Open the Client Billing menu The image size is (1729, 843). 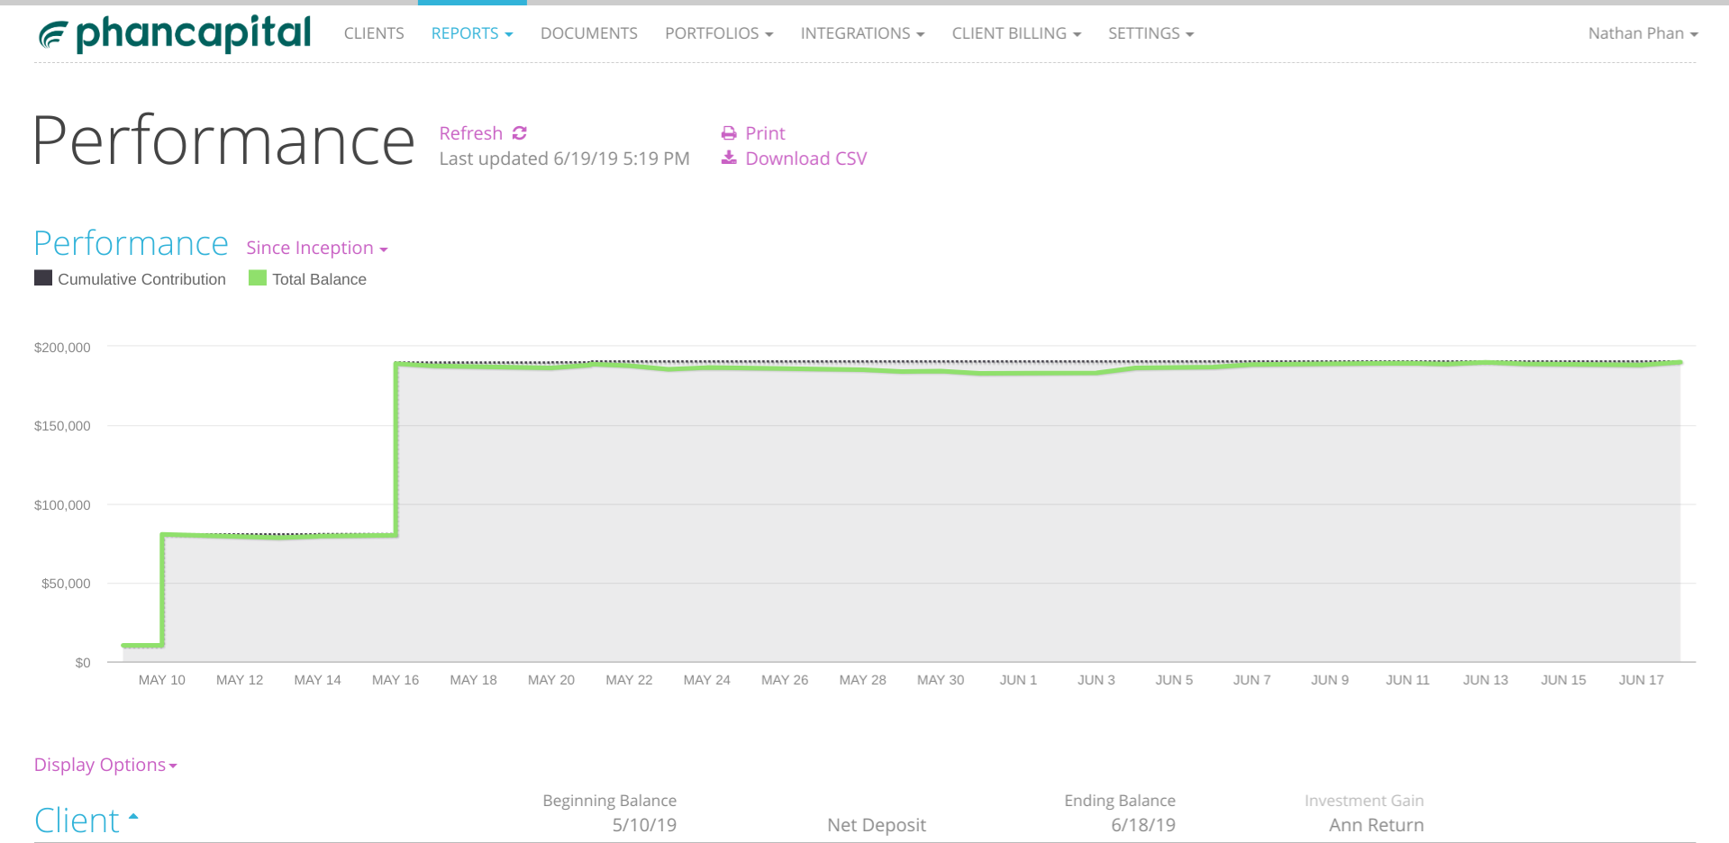[1016, 33]
